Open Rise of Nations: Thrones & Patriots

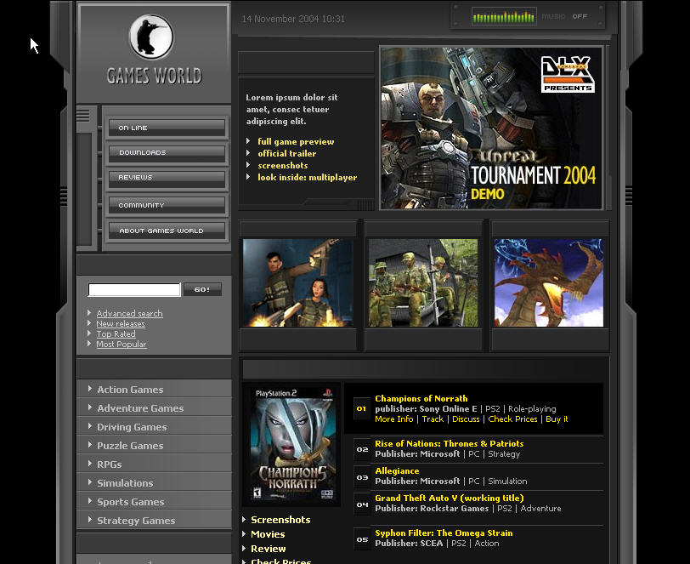(x=450, y=443)
